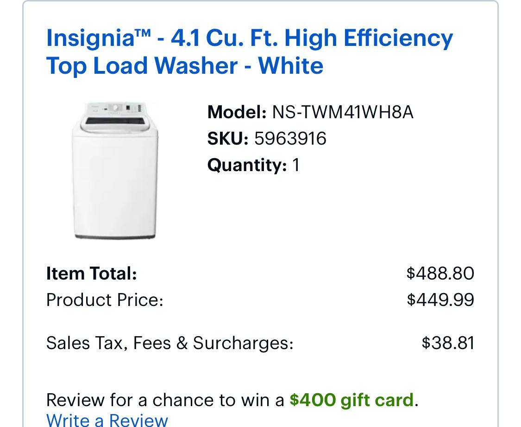Image resolution: width=521 pixels, height=427 pixels.
Task: Click 'Top Load Washer - White' in the title
Action: [x=185, y=65]
